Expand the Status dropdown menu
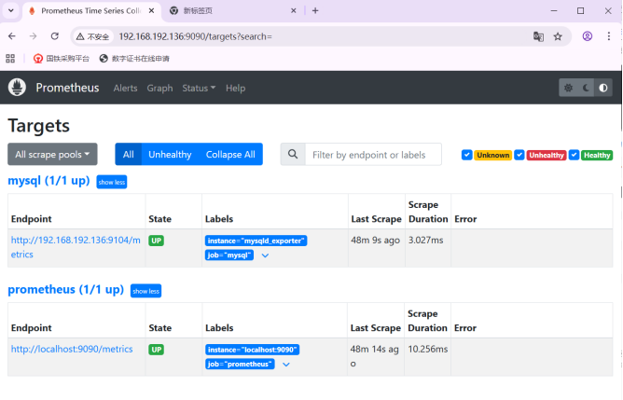The image size is (623, 400). [x=199, y=89]
